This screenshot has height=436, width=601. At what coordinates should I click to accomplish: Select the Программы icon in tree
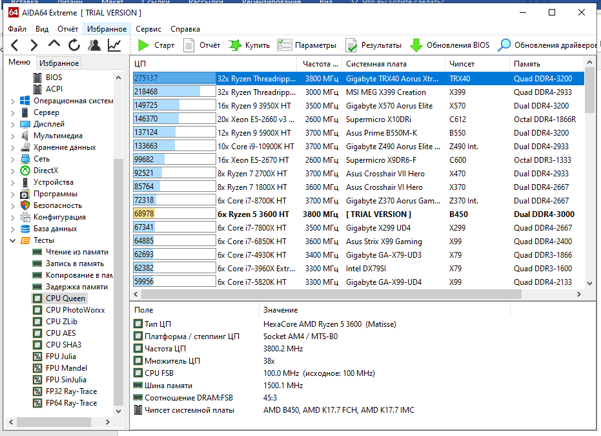(x=25, y=194)
